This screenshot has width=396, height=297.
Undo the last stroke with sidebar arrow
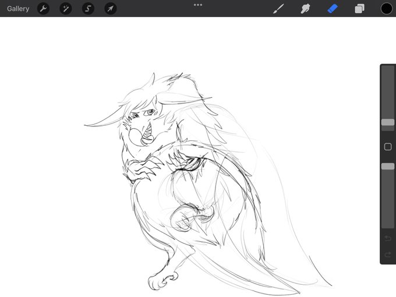388,238
